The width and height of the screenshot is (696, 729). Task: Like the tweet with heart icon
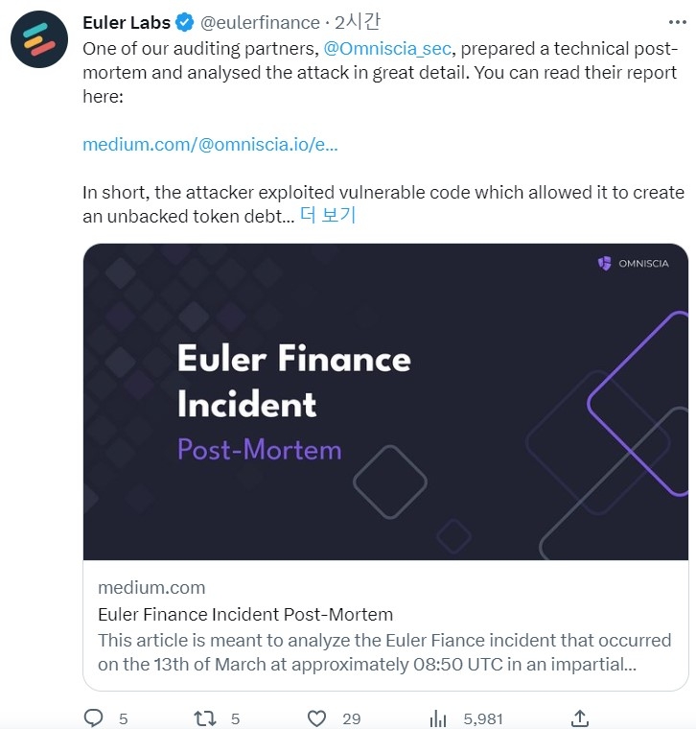(x=317, y=718)
